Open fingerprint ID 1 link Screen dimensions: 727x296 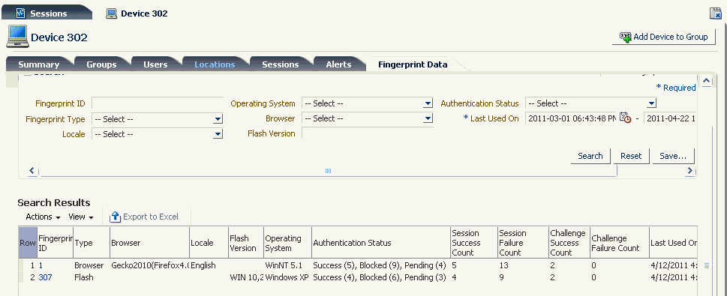point(41,266)
